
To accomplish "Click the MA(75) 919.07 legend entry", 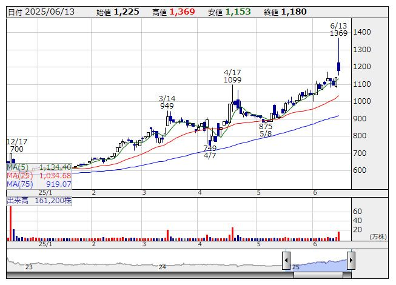I will [39, 184].
